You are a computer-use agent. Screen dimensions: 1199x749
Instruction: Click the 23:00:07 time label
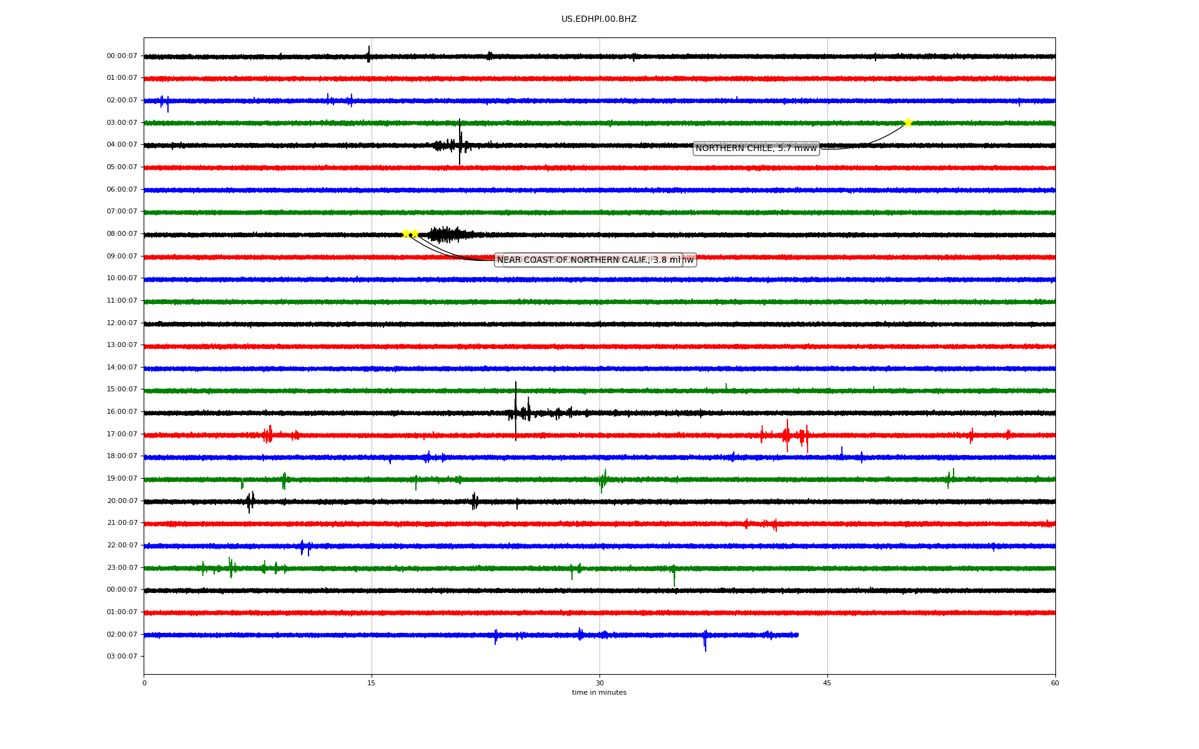tap(122, 568)
